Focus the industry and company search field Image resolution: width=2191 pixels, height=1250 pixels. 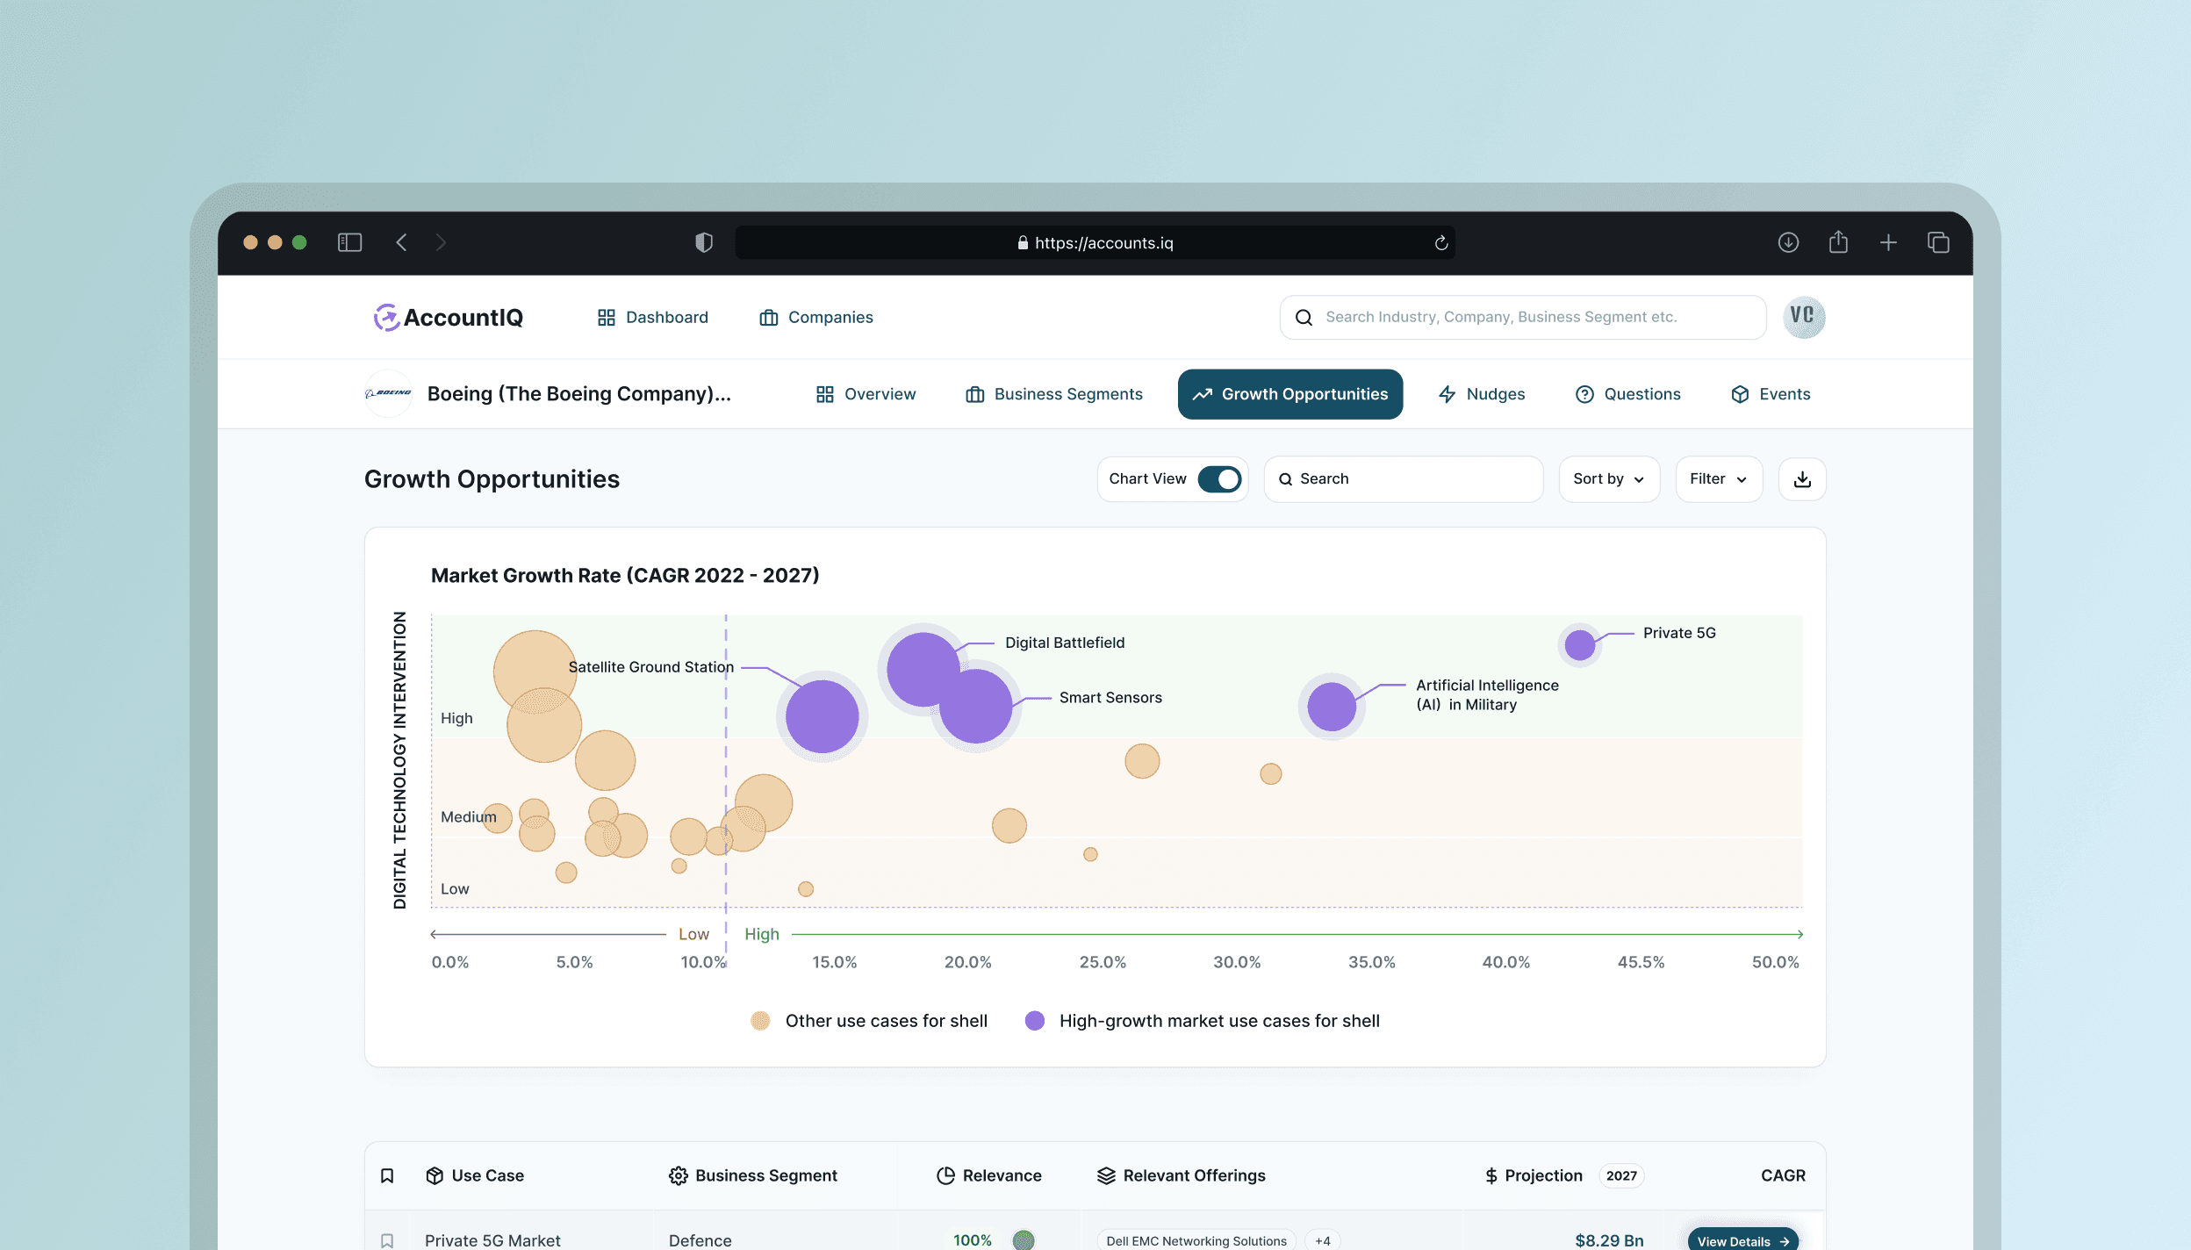click(x=1523, y=317)
